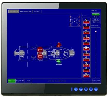Click the dark-headed lamp icon atop lamp column
The width and height of the screenshot is (109, 98).
point(86,20)
